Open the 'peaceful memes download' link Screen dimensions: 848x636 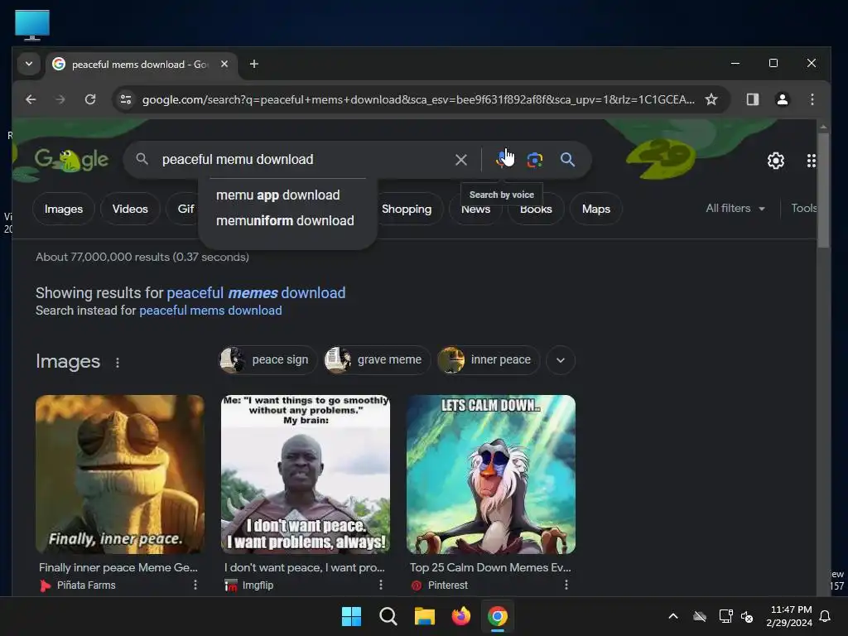pyautogui.click(x=256, y=292)
